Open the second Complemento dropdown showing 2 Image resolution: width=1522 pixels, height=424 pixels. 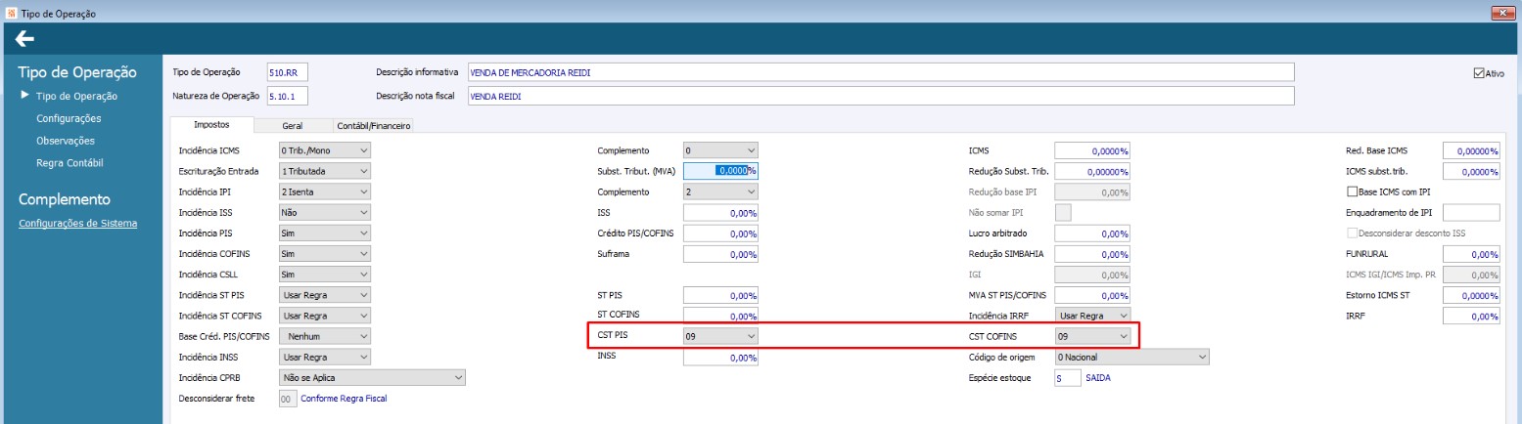720,191
